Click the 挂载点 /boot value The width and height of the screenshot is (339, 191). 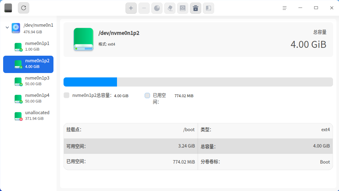pos(189,130)
